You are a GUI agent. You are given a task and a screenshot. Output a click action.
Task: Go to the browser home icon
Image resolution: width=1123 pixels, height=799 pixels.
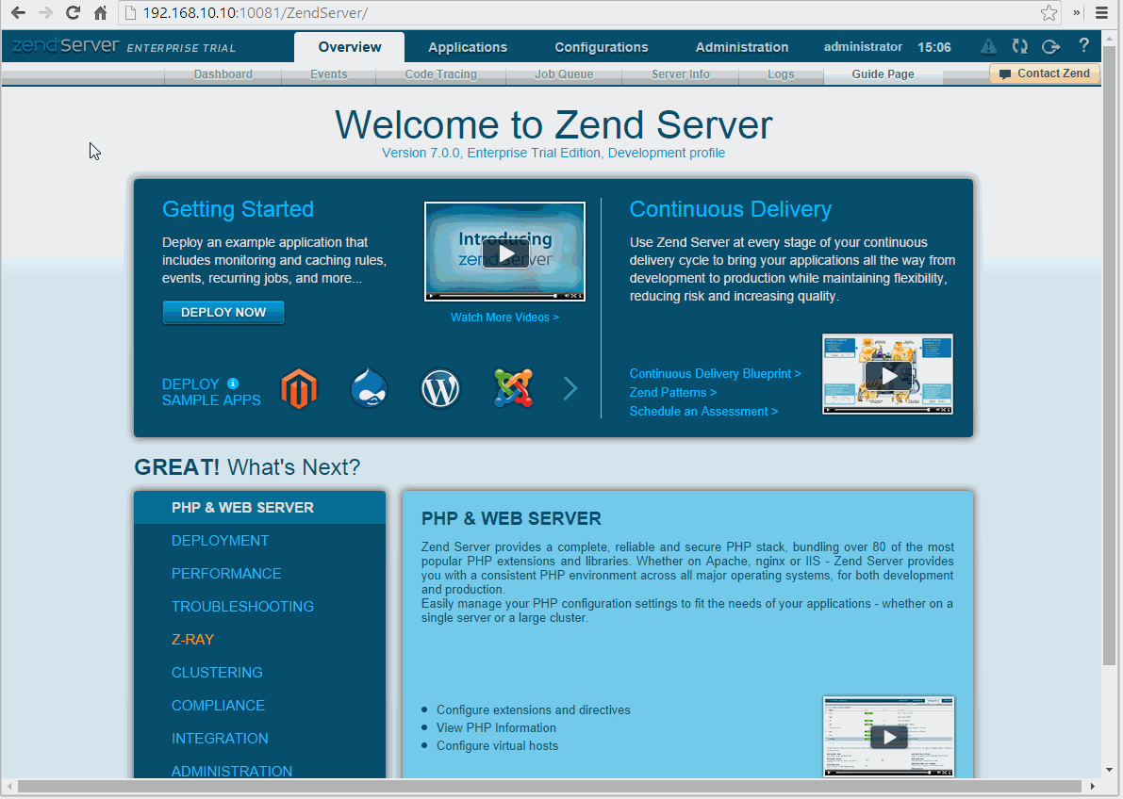pyautogui.click(x=100, y=13)
